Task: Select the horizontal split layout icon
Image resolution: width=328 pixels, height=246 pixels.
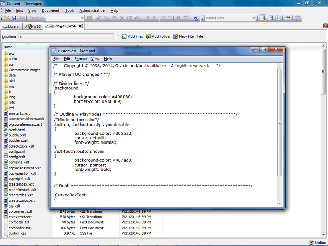Action: coord(270,18)
